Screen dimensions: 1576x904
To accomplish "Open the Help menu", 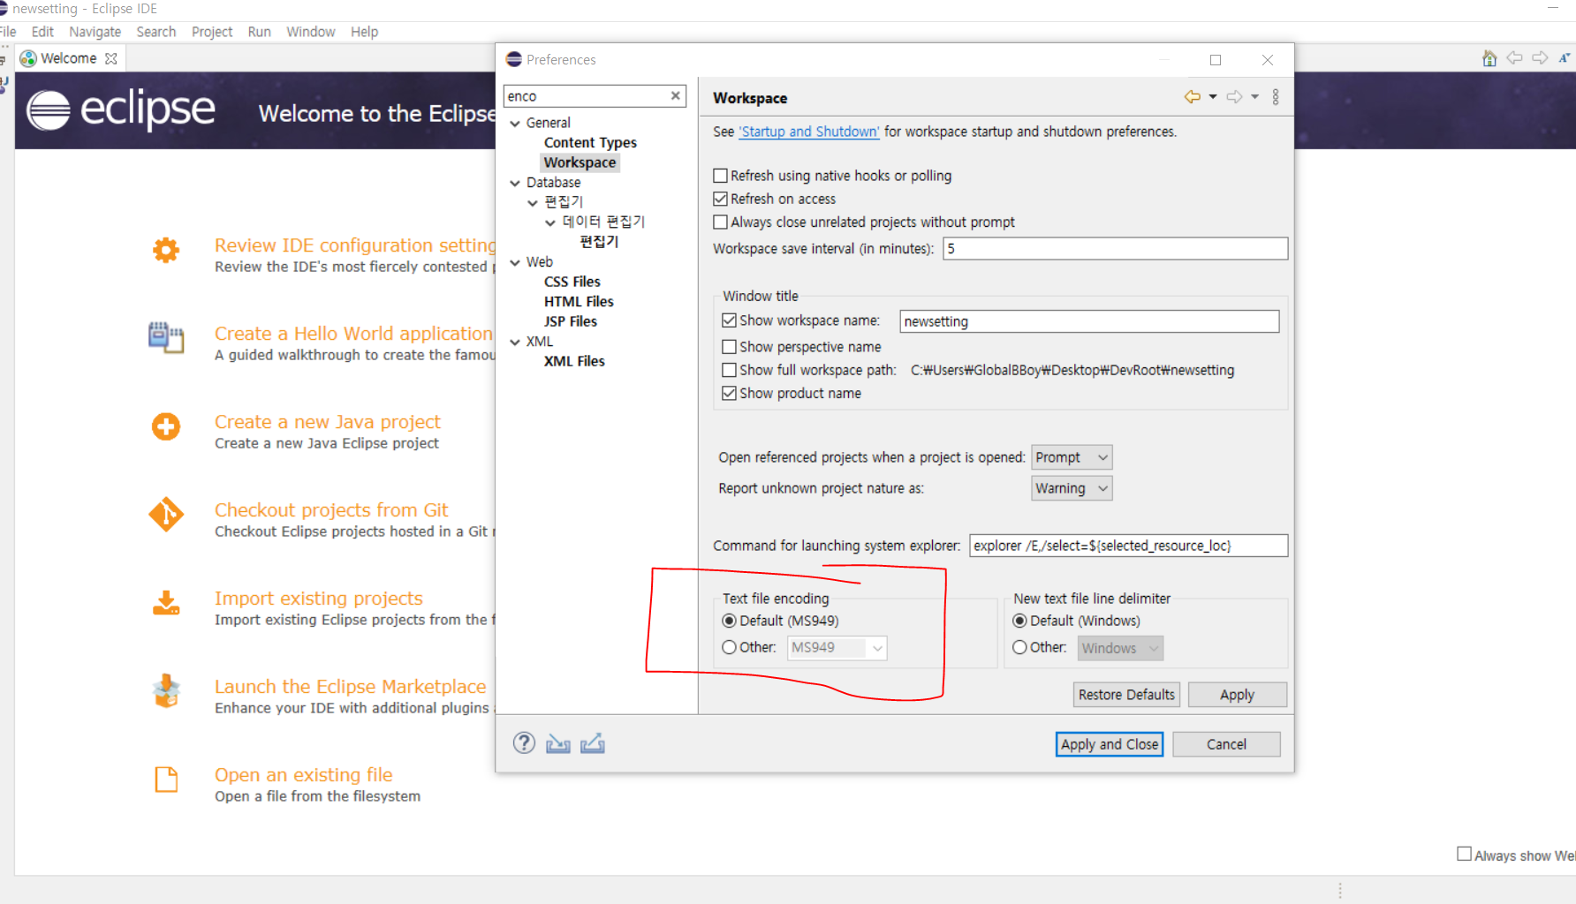I will (364, 32).
